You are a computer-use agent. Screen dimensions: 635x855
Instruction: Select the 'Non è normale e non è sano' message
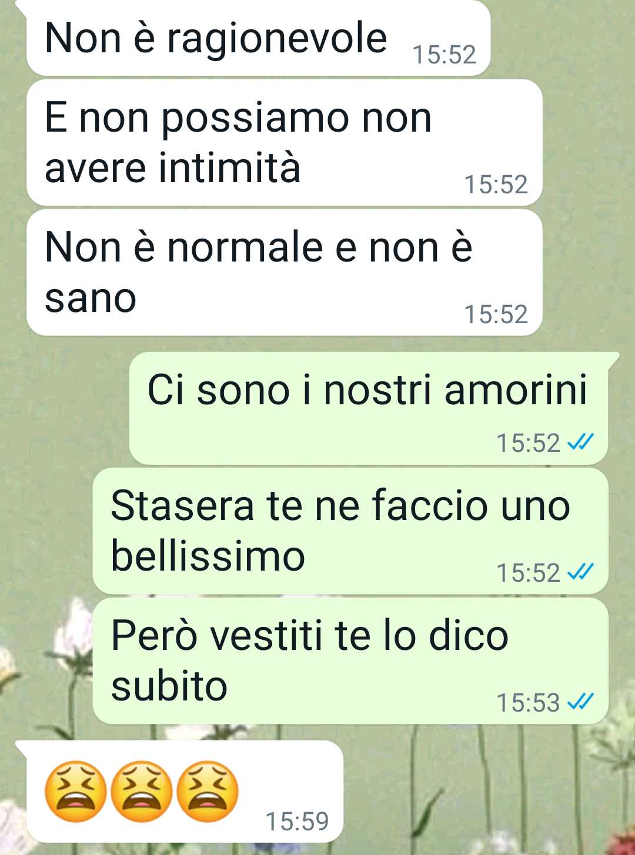point(284,273)
